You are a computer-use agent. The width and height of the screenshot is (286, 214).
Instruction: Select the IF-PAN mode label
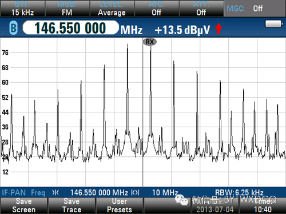(14, 192)
